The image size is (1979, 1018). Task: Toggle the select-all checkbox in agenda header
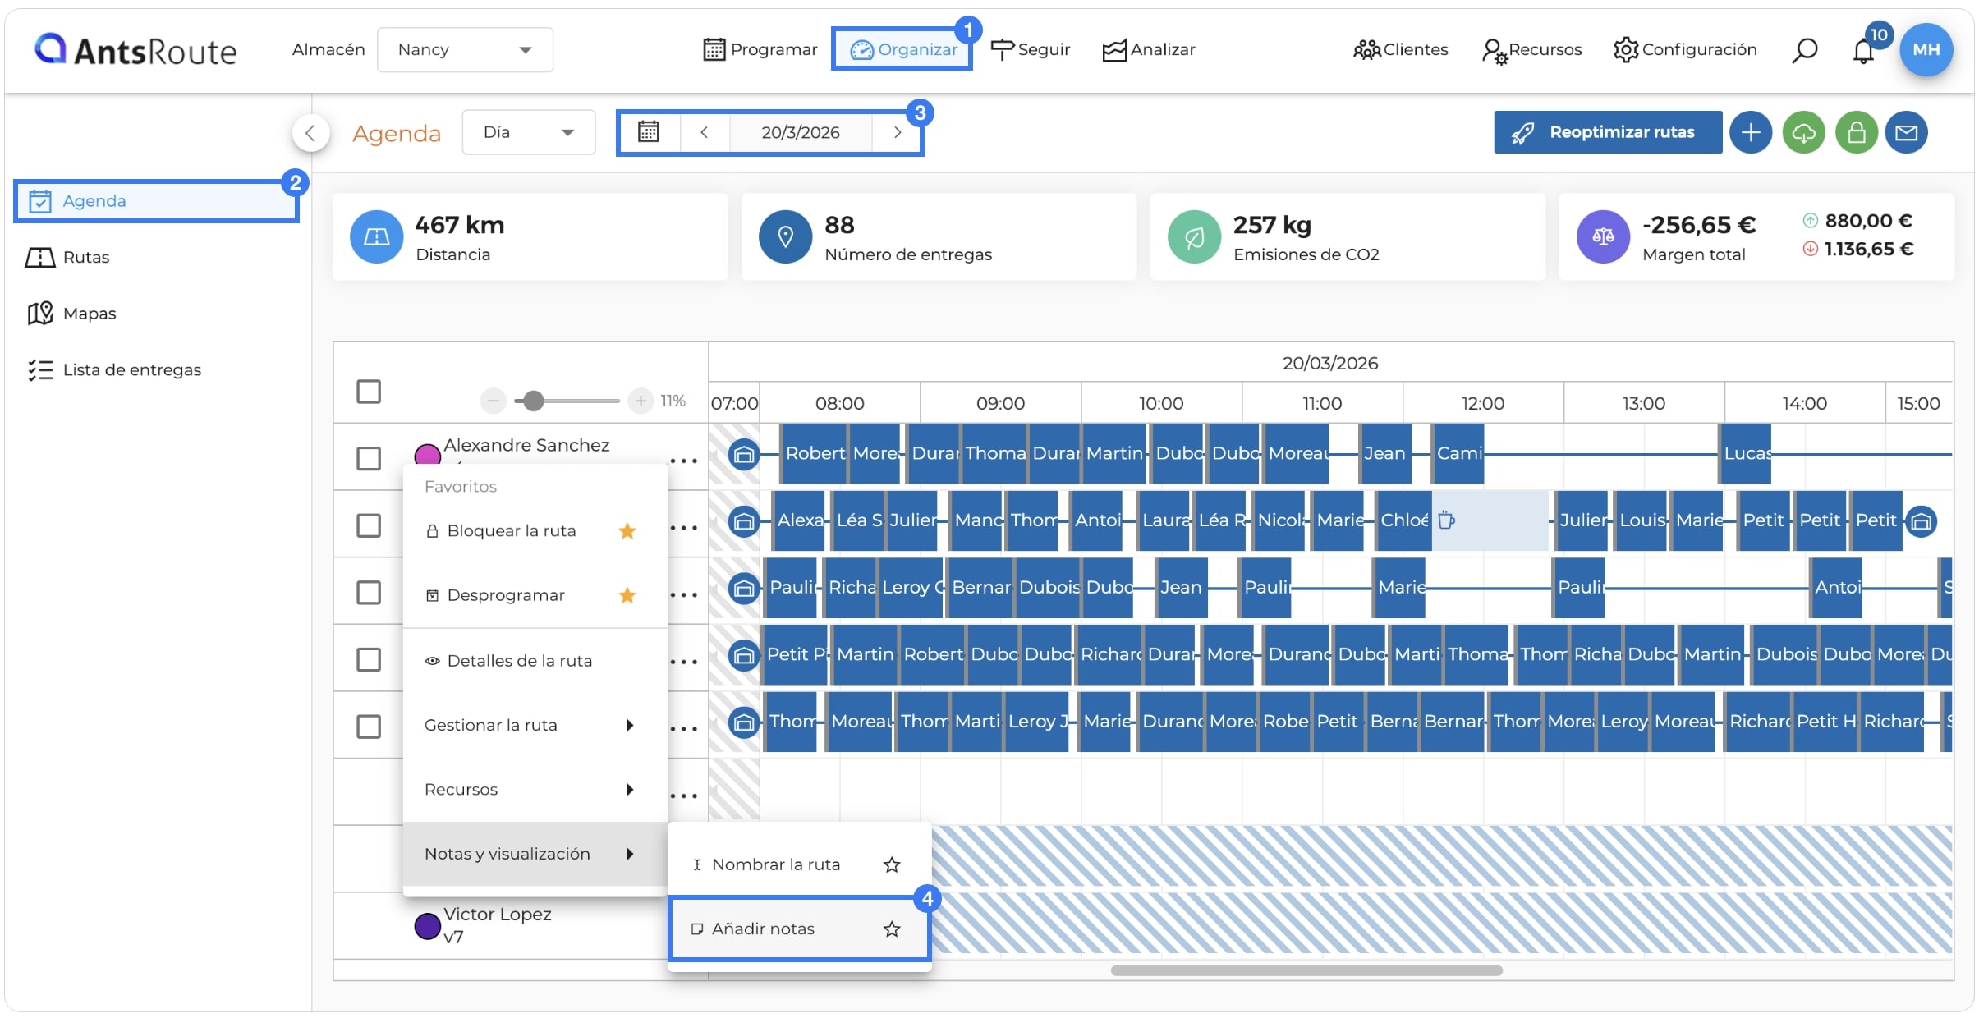(369, 392)
